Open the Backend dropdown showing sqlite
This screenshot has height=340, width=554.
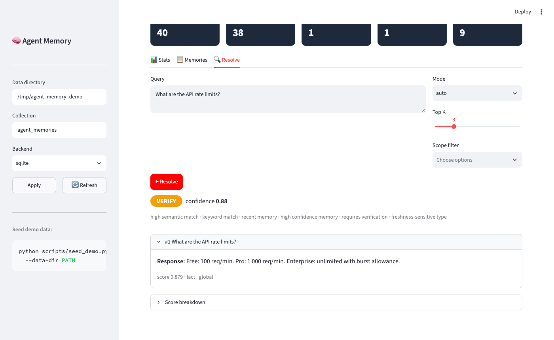59,163
